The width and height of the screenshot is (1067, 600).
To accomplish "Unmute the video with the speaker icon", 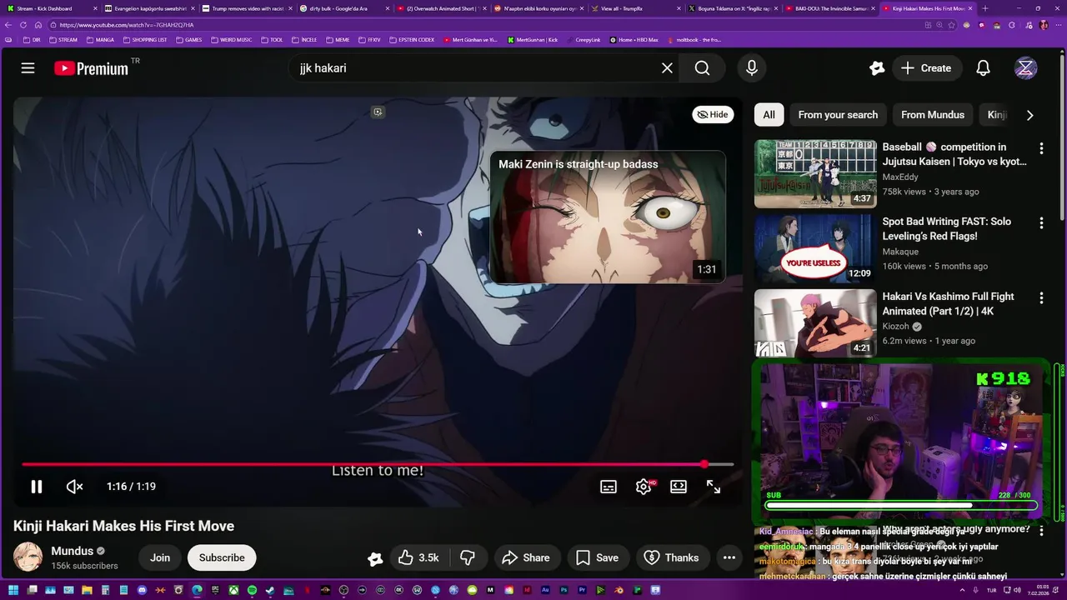I will click(75, 487).
